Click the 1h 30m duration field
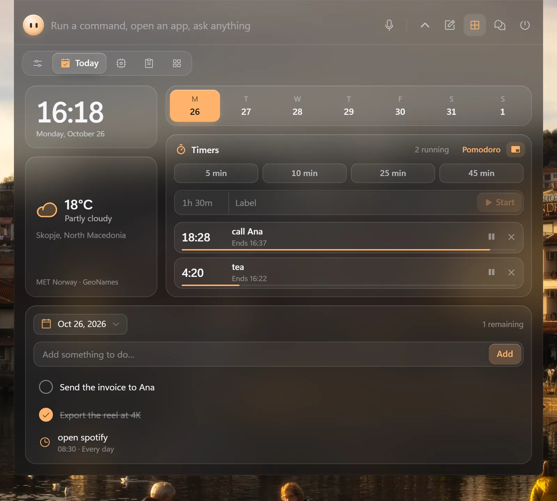 click(x=201, y=203)
